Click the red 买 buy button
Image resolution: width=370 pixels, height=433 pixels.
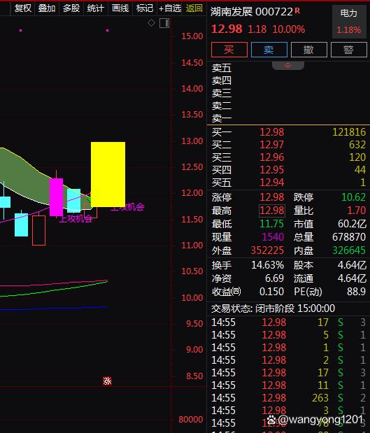coord(229,50)
